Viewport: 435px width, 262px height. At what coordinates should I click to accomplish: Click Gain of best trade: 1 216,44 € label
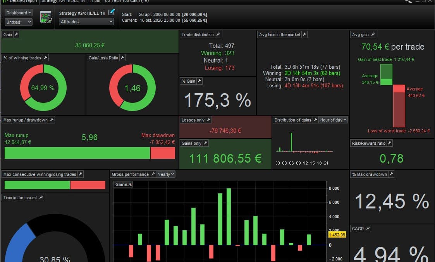click(x=386, y=59)
